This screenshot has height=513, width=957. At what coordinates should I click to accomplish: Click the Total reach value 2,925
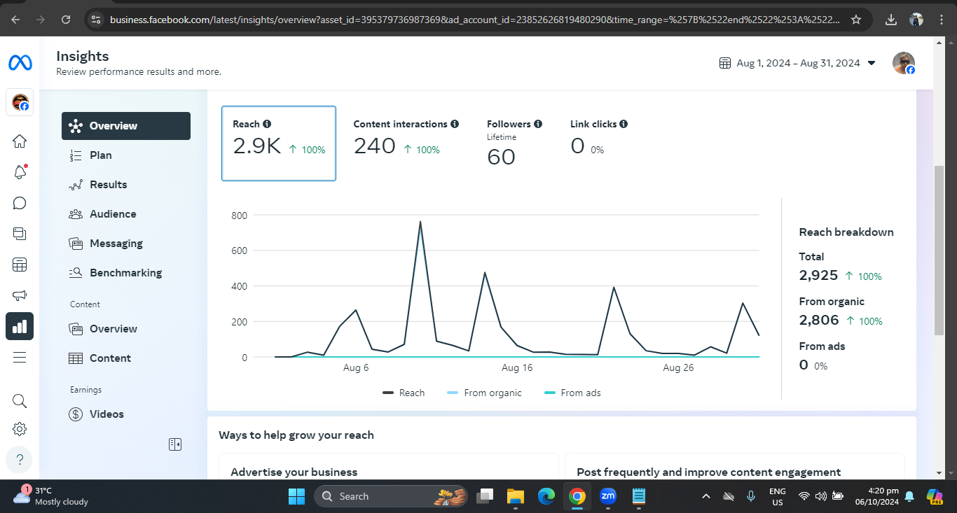[x=818, y=276]
